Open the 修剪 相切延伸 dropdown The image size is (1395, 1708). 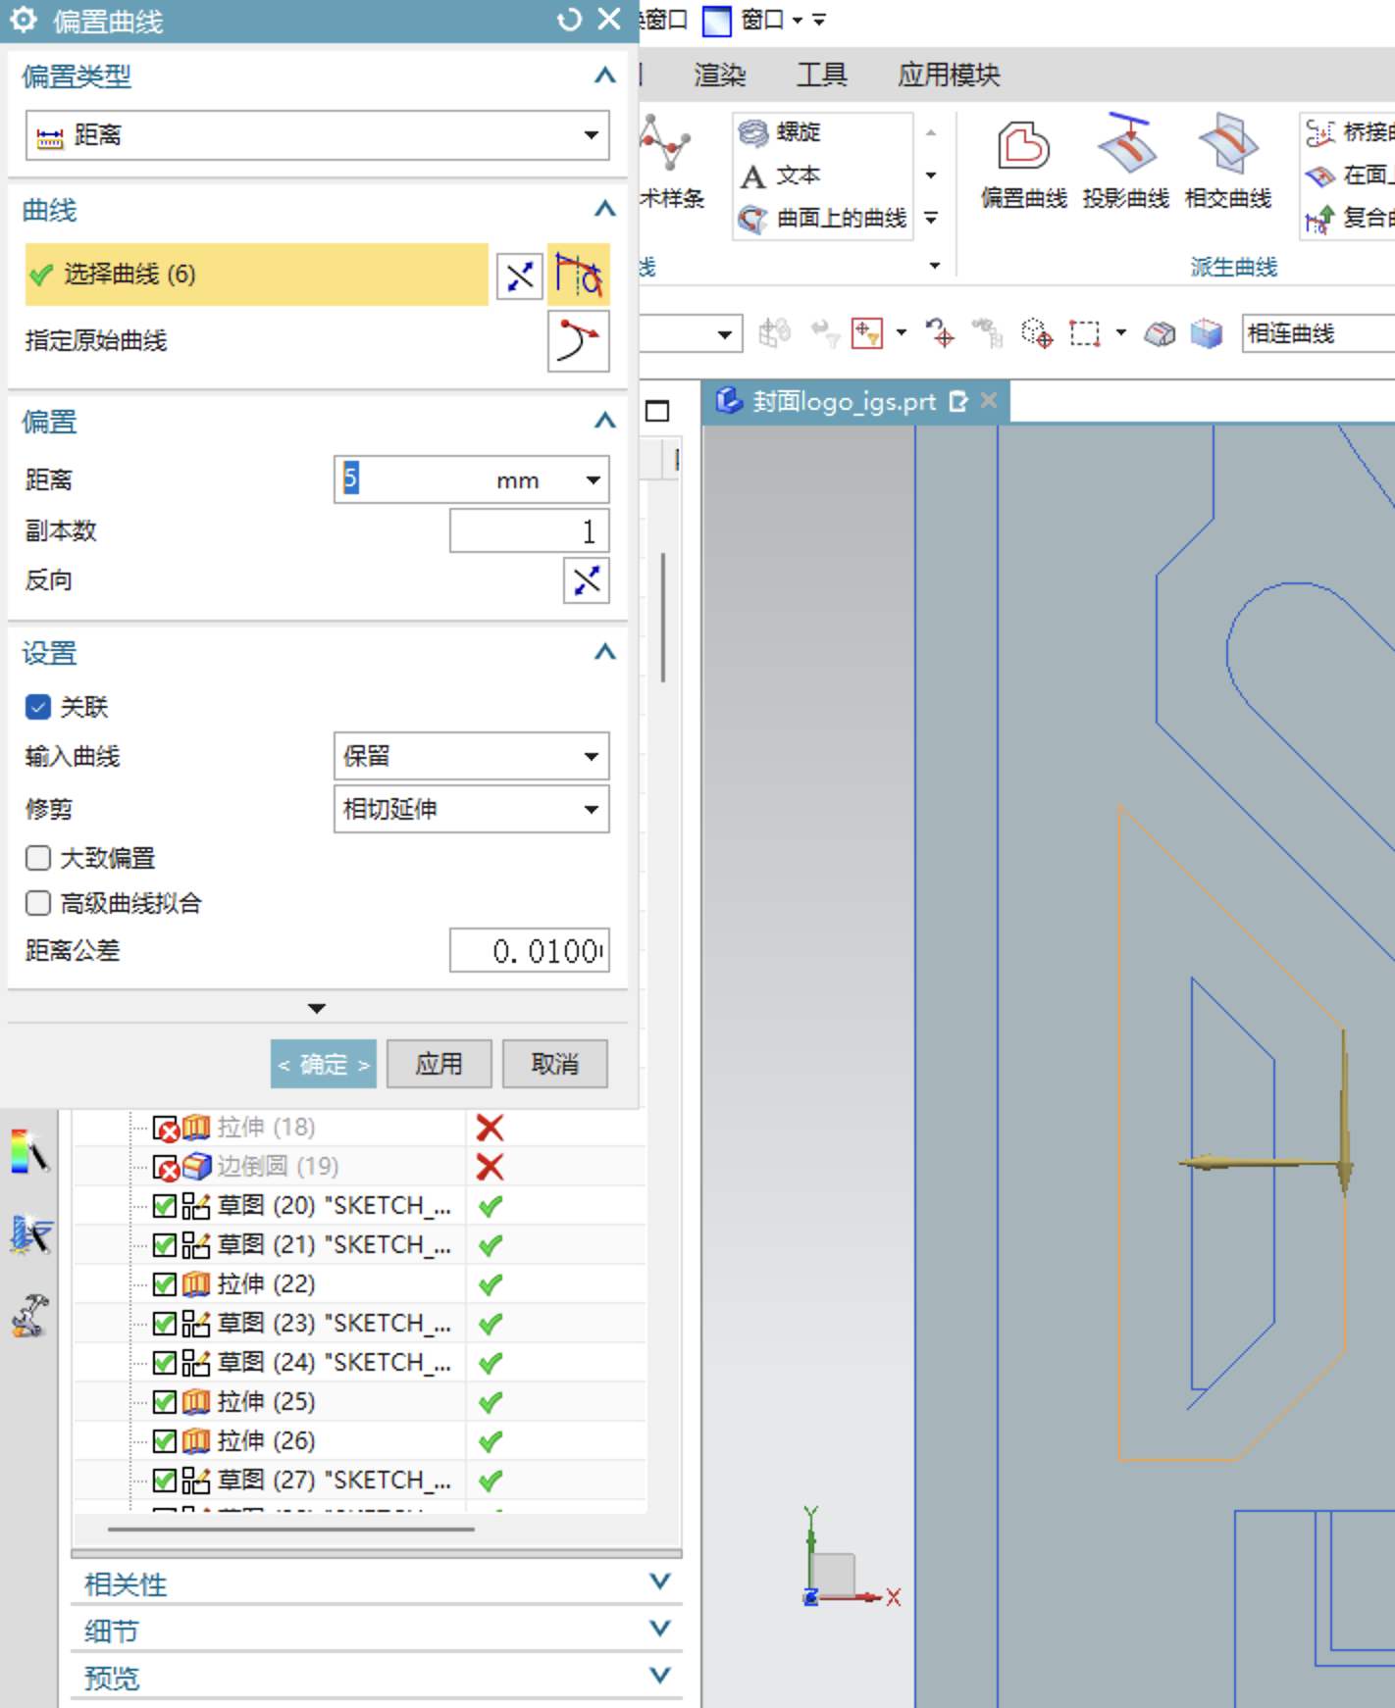tap(471, 809)
